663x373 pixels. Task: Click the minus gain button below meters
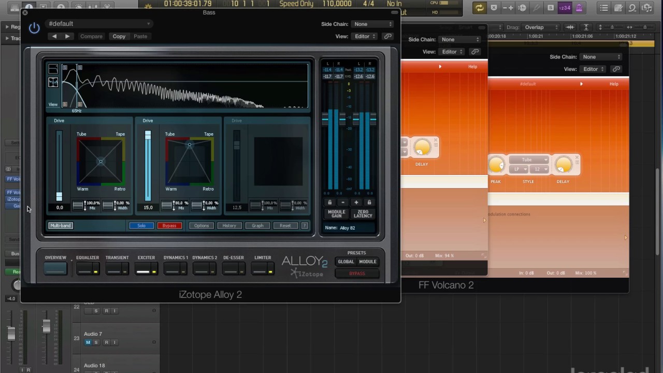coord(343,203)
